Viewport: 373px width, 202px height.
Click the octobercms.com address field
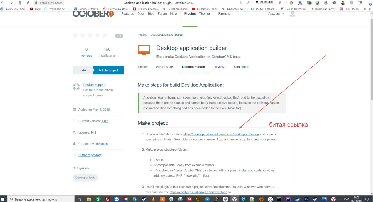[51, 3]
